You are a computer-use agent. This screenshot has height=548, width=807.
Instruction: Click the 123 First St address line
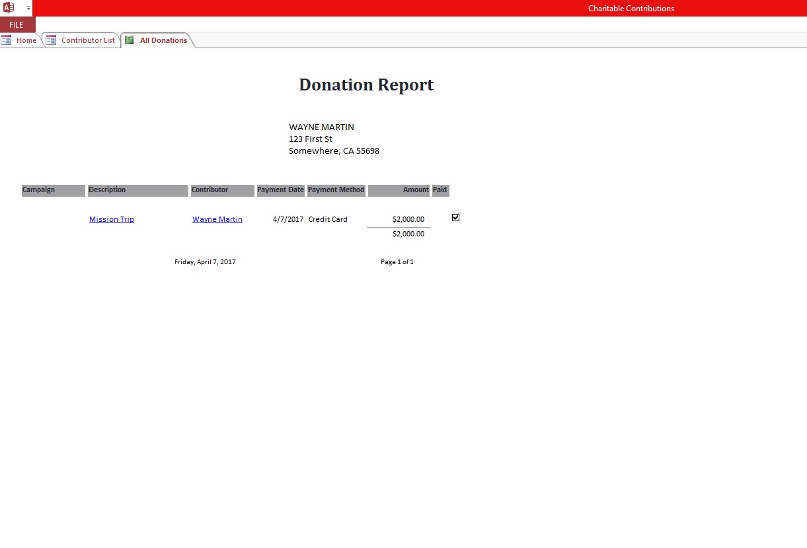tap(311, 139)
